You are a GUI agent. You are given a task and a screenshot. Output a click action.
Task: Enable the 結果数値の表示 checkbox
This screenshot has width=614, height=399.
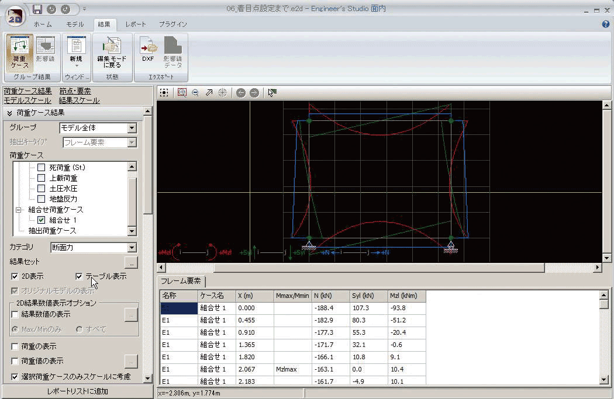15,314
